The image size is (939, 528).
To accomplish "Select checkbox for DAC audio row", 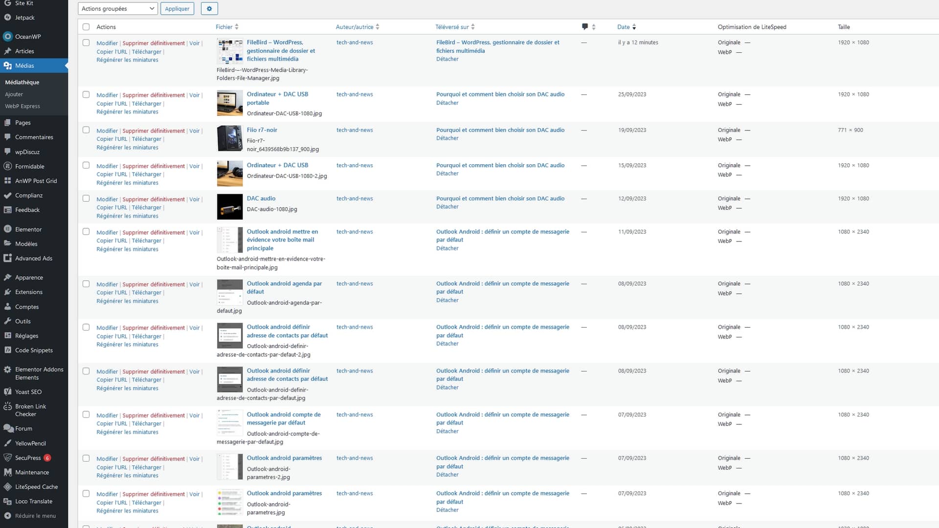I will pos(86,198).
